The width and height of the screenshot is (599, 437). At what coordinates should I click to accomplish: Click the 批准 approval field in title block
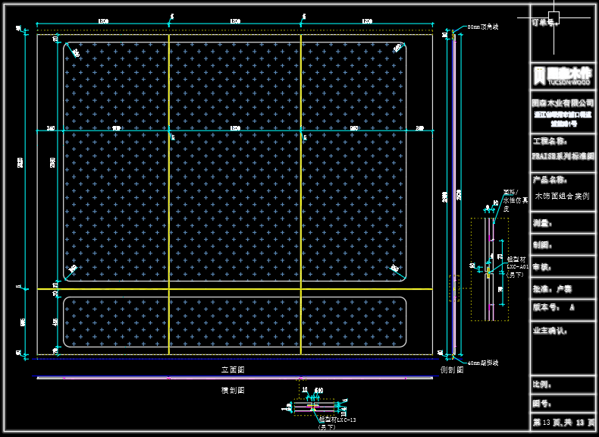[x=553, y=289]
